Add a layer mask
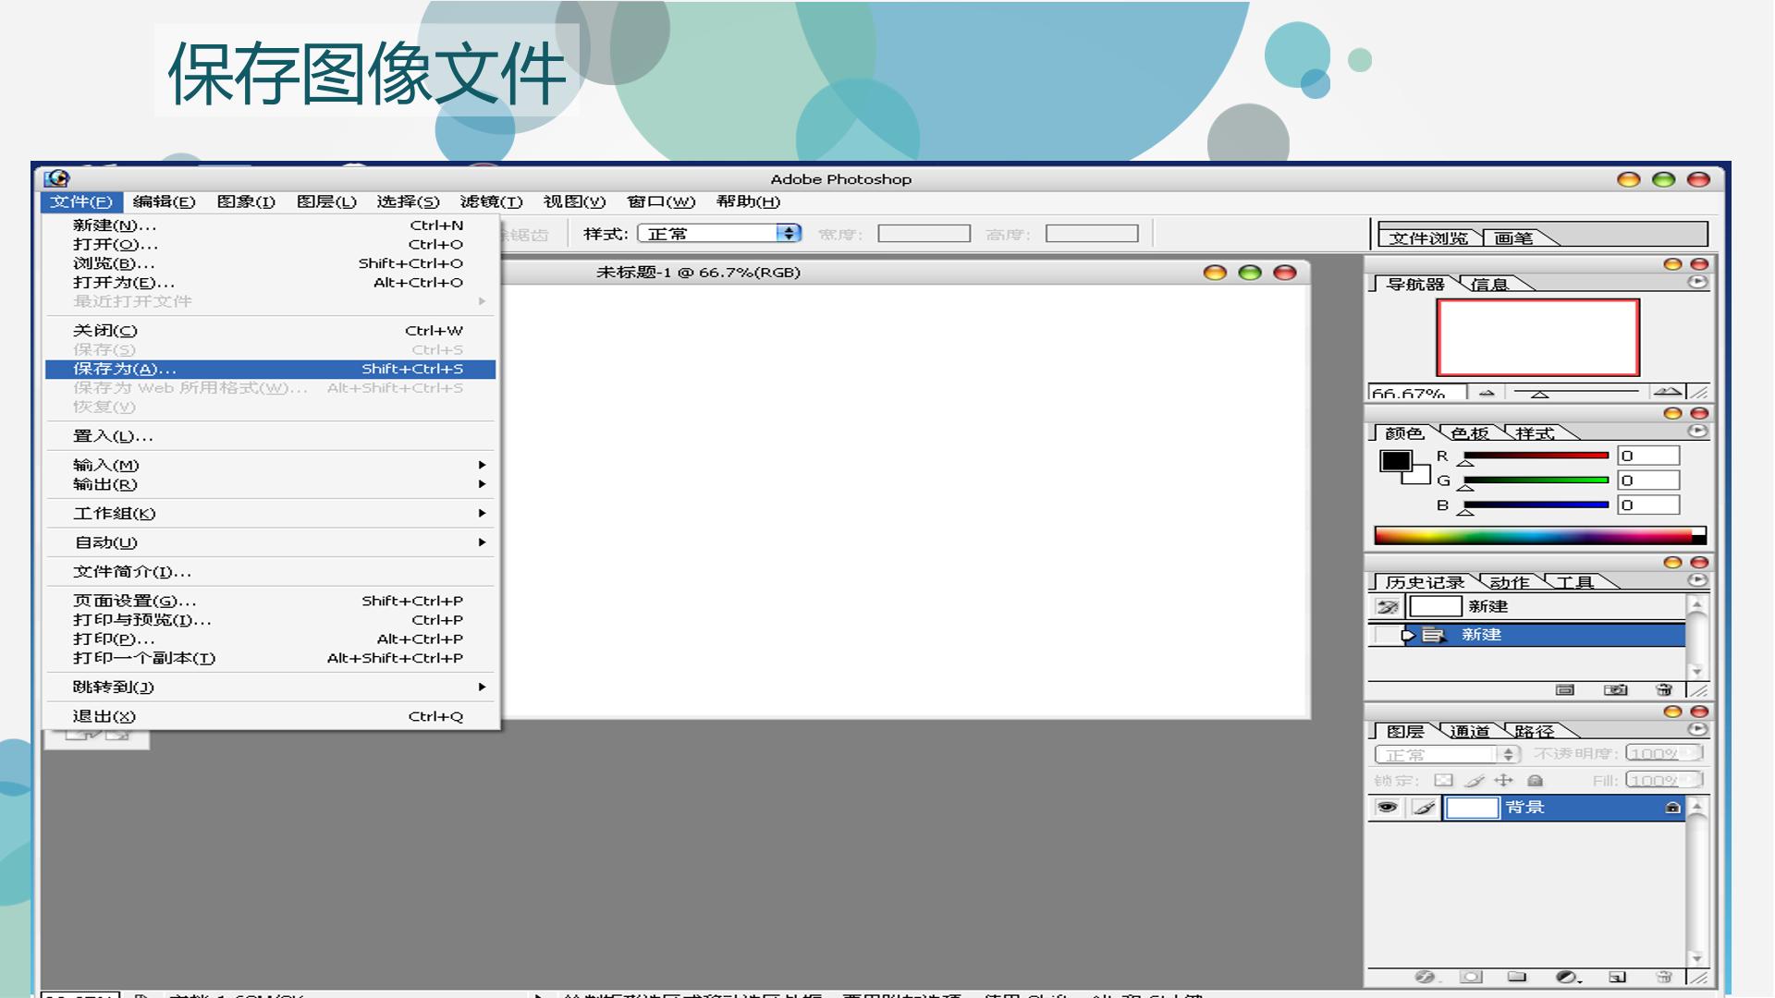Viewport: 1775px width, 998px height. [x=1471, y=977]
